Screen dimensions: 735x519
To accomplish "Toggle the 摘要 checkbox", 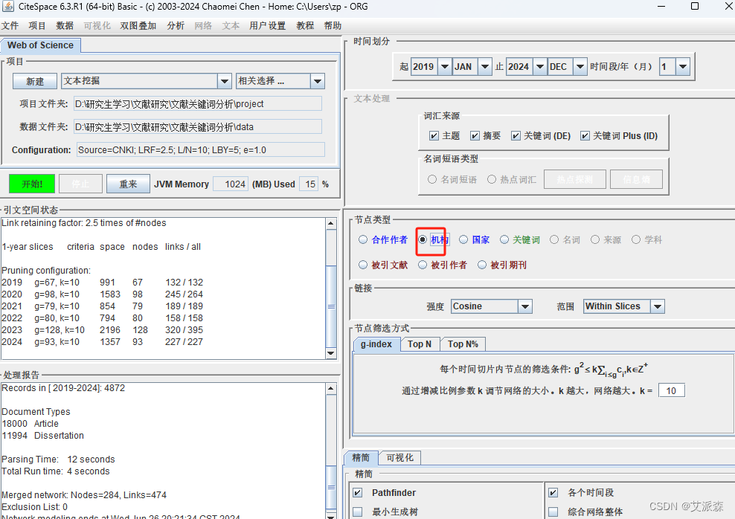I will 475,136.
